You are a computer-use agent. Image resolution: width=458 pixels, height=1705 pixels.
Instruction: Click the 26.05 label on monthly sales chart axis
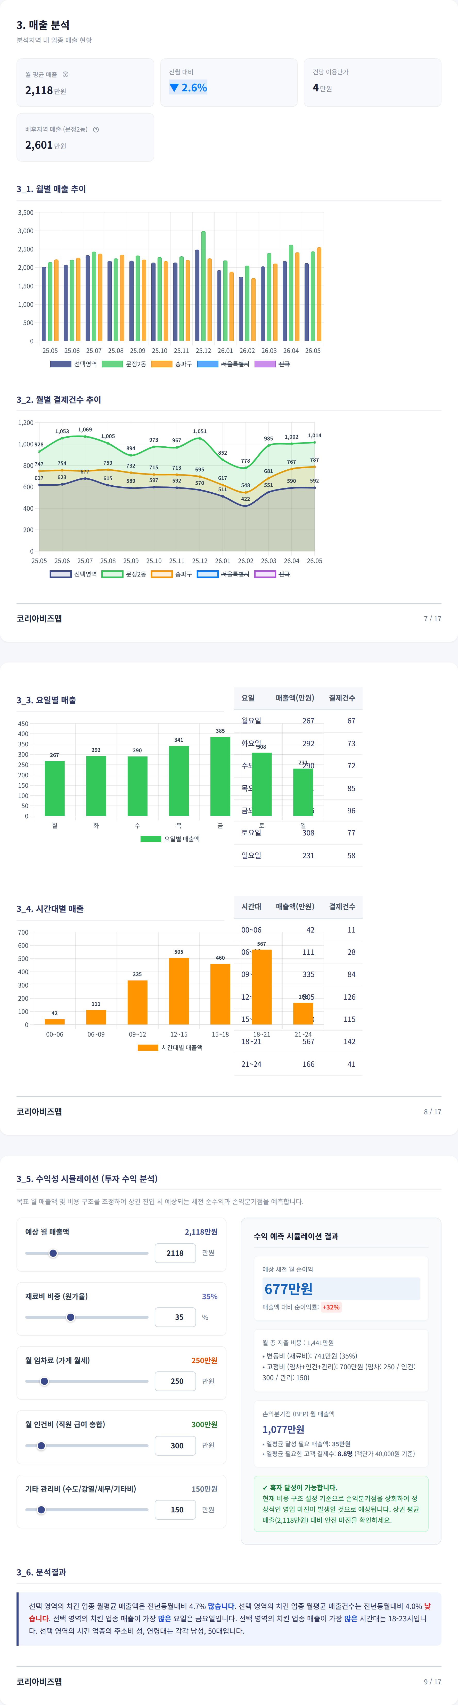tap(313, 351)
